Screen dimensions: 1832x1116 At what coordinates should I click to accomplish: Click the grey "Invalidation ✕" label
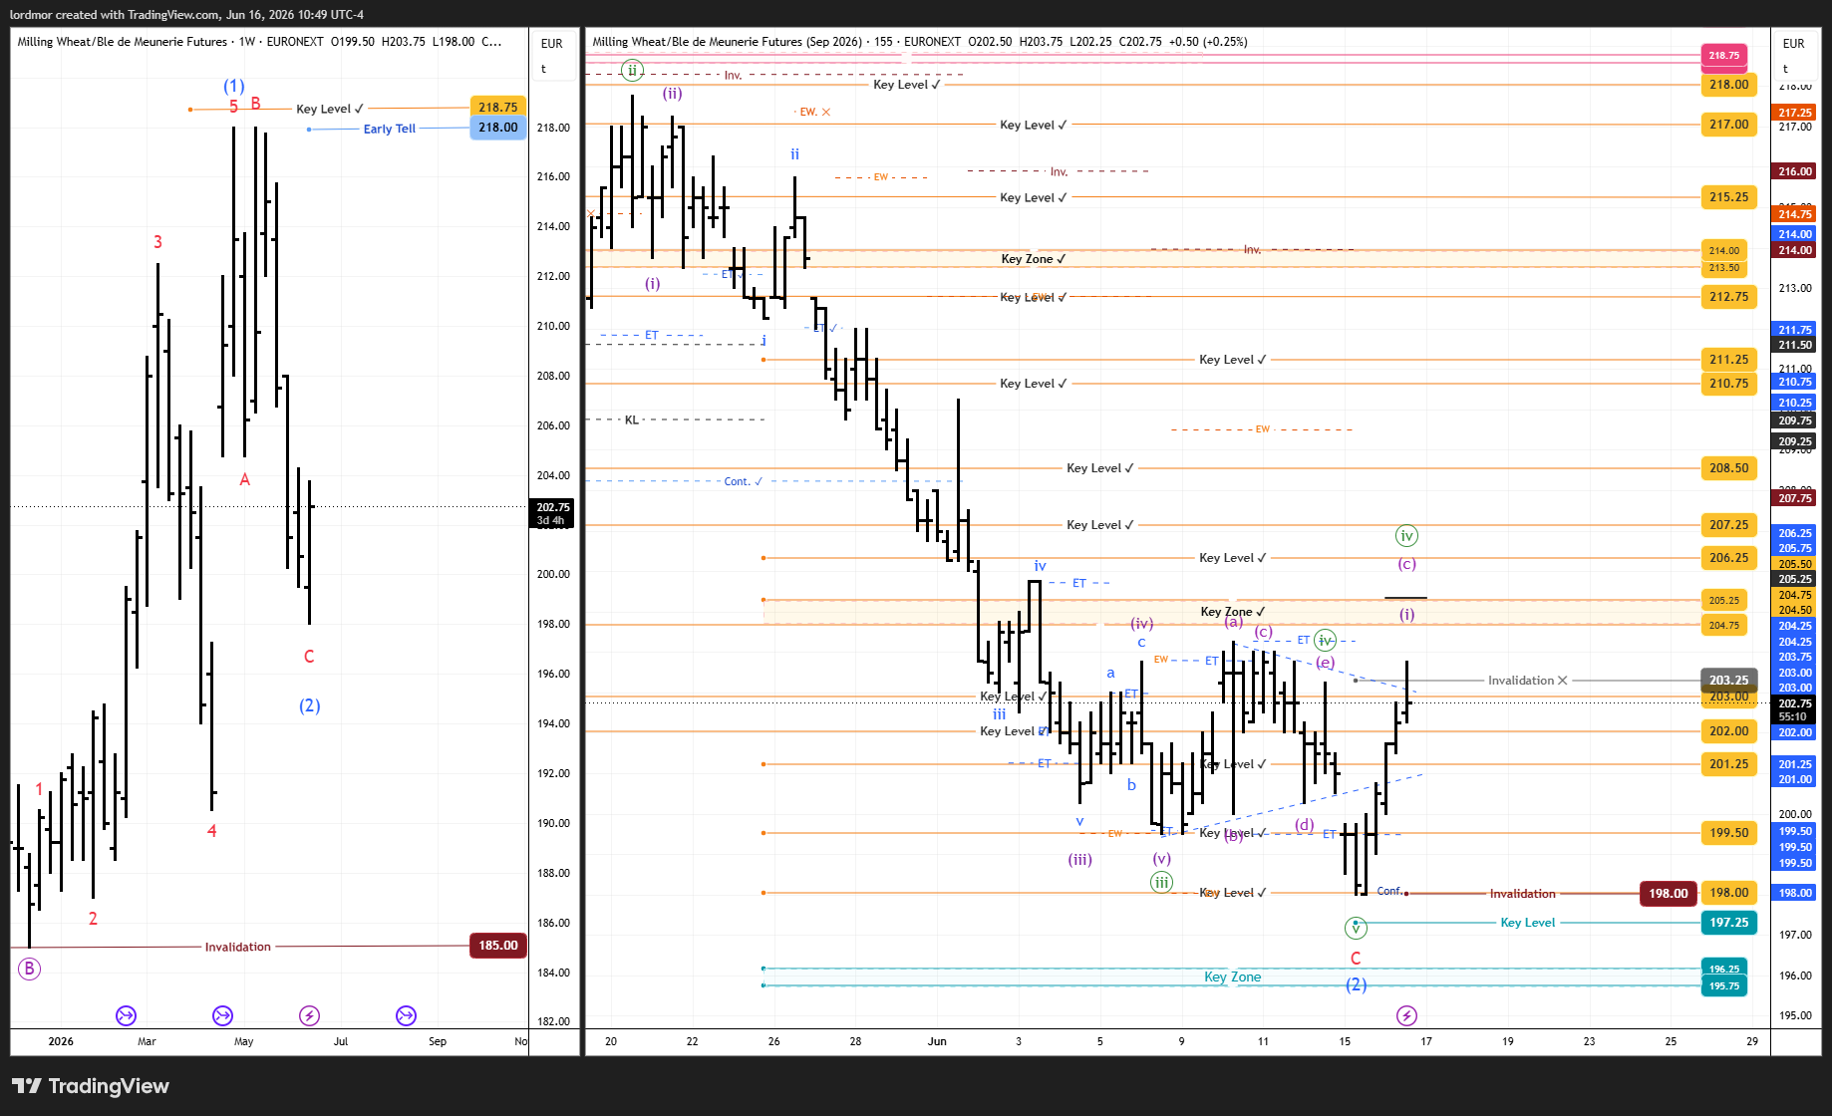point(1528,681)
